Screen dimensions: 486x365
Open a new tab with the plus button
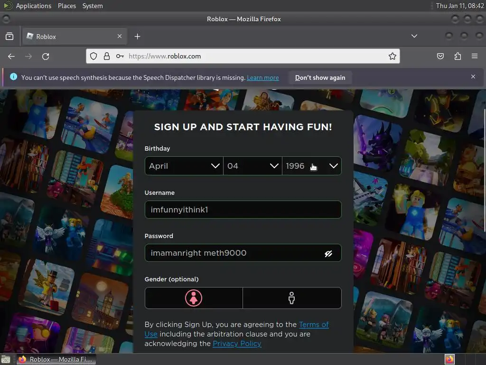(x=137, y=36)
